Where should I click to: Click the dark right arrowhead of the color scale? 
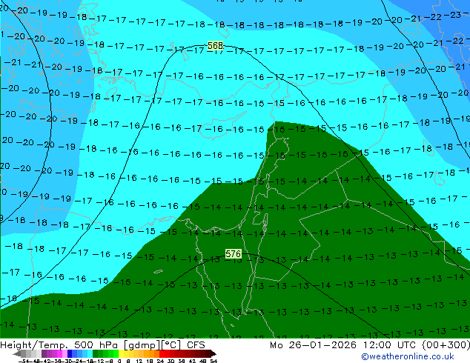click(214, 354)
